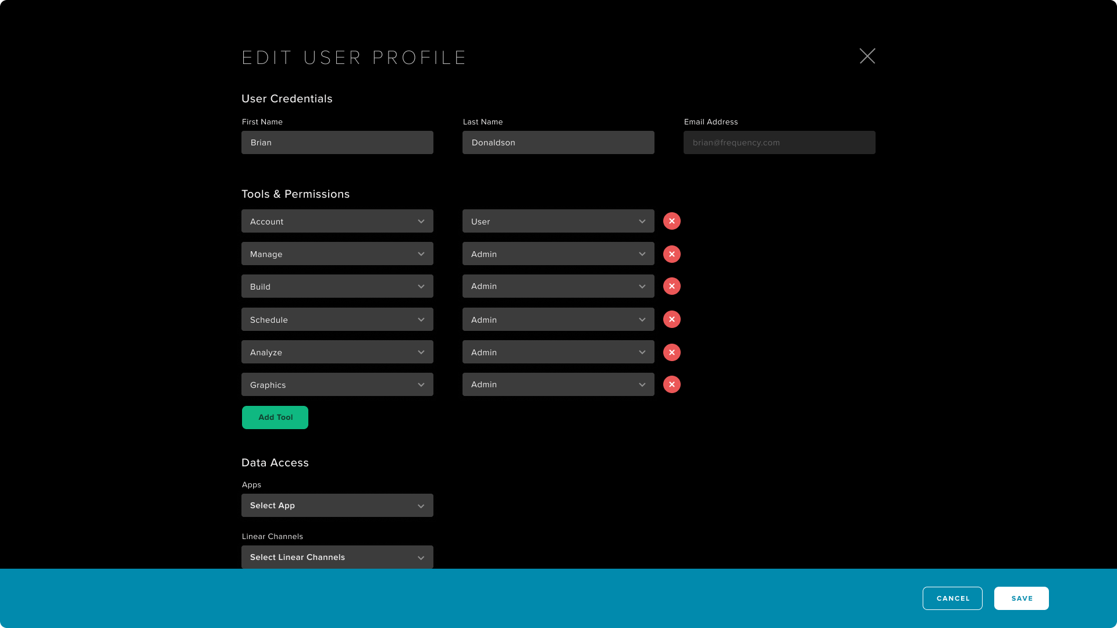Expand the Schedule tool selector
Screen dimensions: 1117x628
(421, 319)
